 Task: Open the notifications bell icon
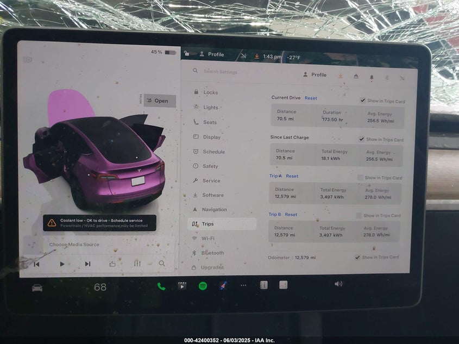coord(372,77)
